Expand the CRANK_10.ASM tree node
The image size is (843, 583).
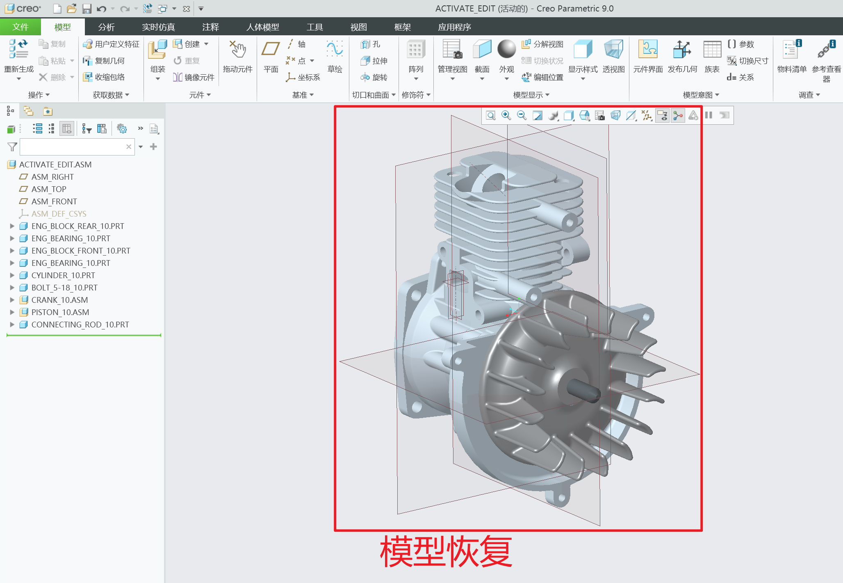[x=12, y=300]
